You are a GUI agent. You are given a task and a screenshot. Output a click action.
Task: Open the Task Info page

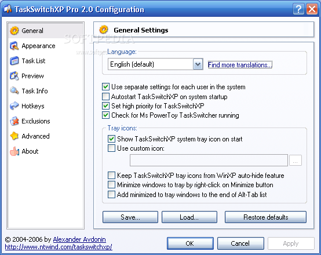tap(35, 91)
